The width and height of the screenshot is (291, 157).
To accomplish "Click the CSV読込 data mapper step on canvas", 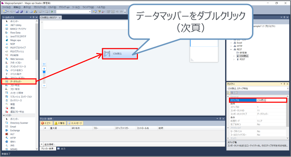I will (x=120, y=54).
